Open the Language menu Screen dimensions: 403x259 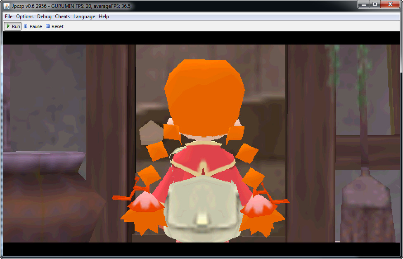pos(84,16)
